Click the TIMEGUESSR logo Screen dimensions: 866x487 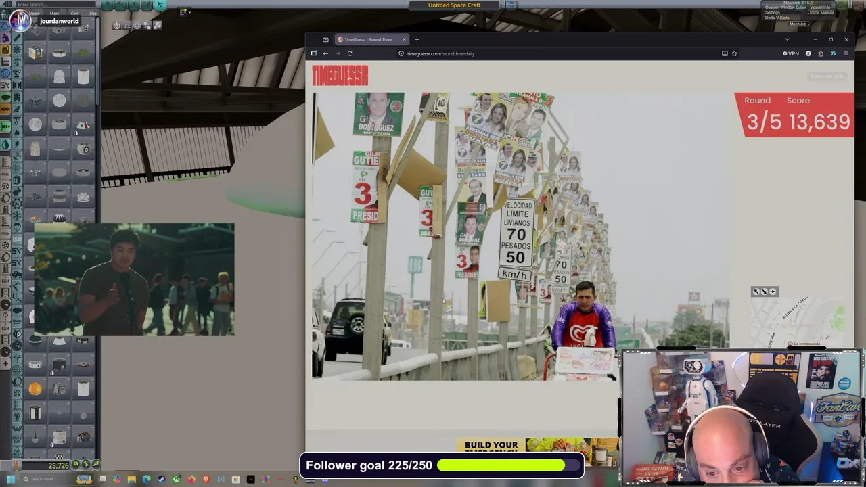[x=340, y=75]
